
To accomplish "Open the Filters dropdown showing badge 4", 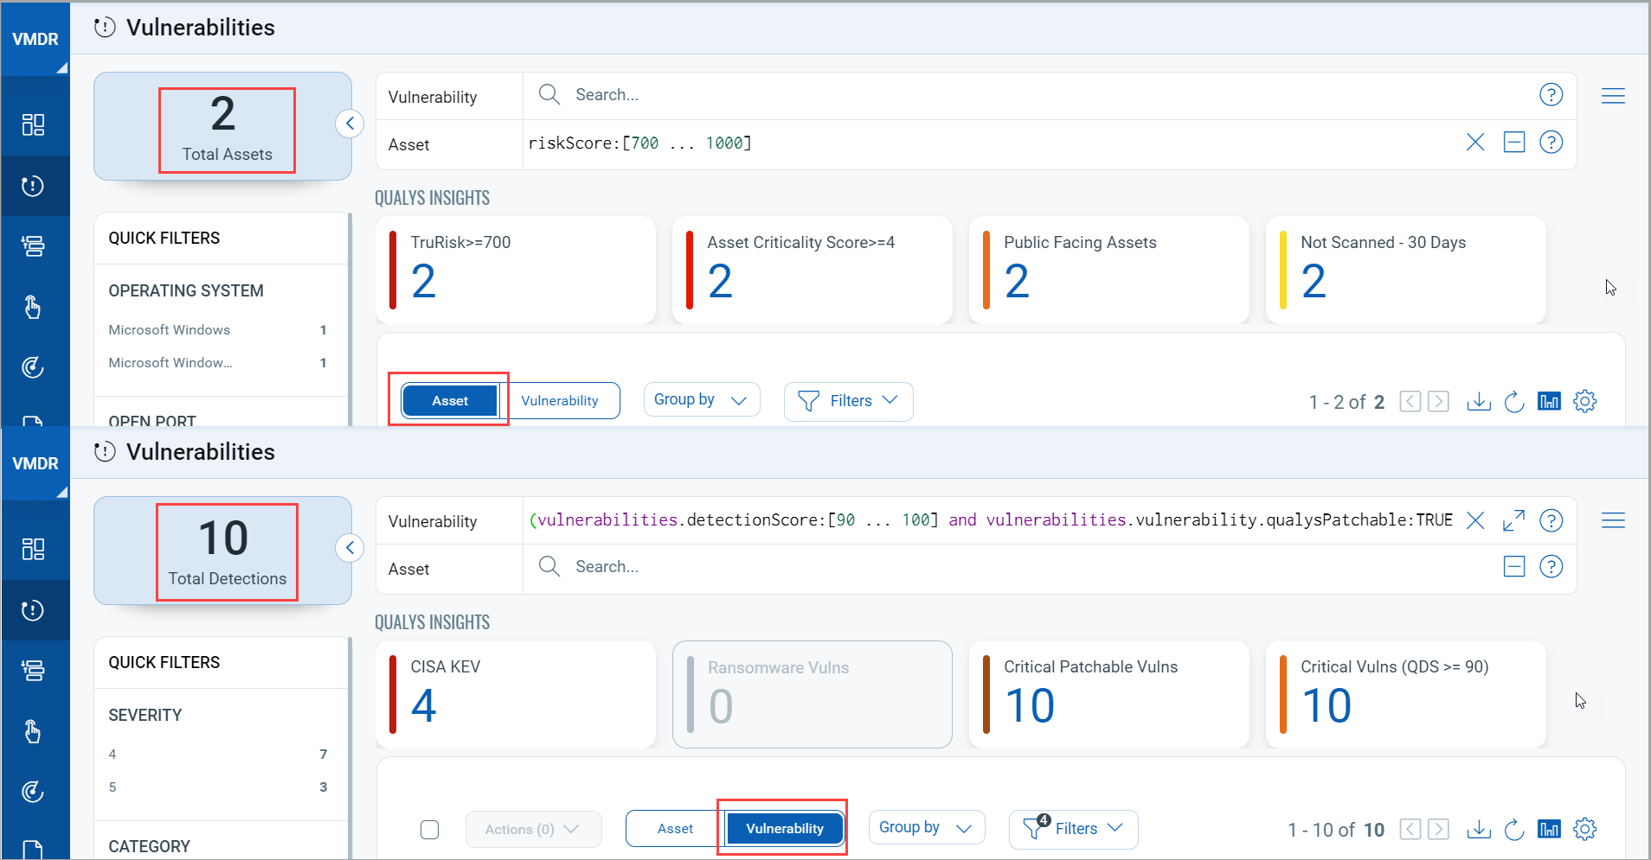I will 1073,829.
